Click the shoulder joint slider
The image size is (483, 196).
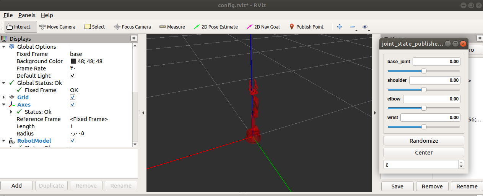point(424,90)
